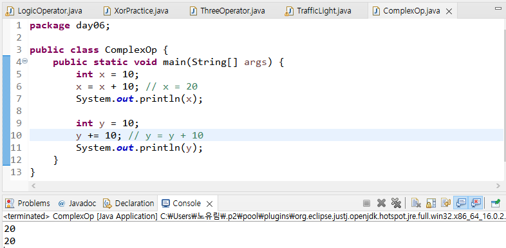Switch to TrafficLight.java tab
The width and height of the screenshot is (506, 248).
[318, 11]
